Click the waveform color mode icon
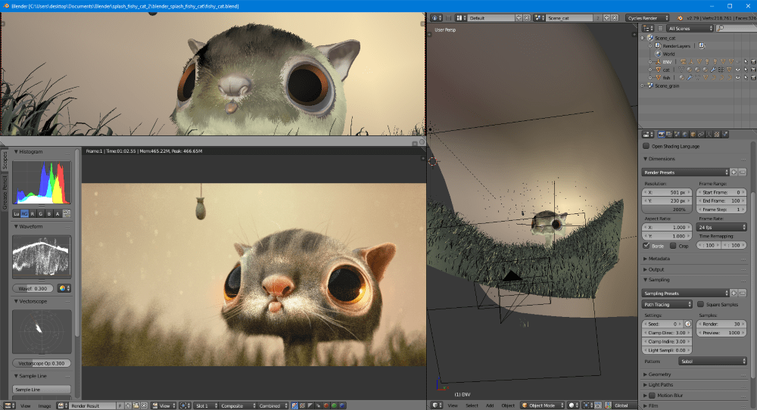The width and height of the screenshot is (757, 410). point(64,288)
